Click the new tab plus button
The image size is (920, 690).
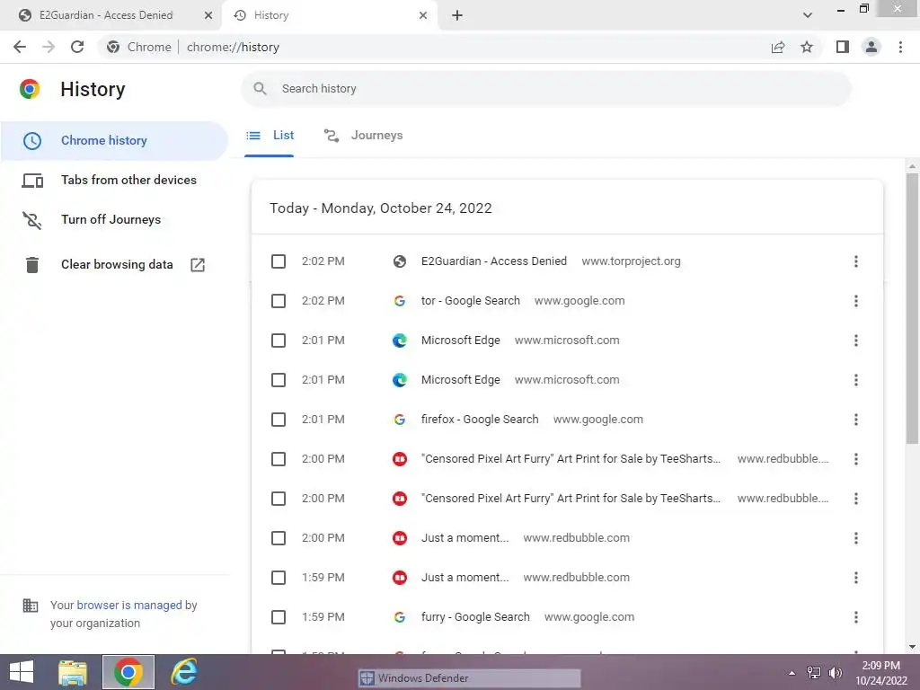[457, 15]
